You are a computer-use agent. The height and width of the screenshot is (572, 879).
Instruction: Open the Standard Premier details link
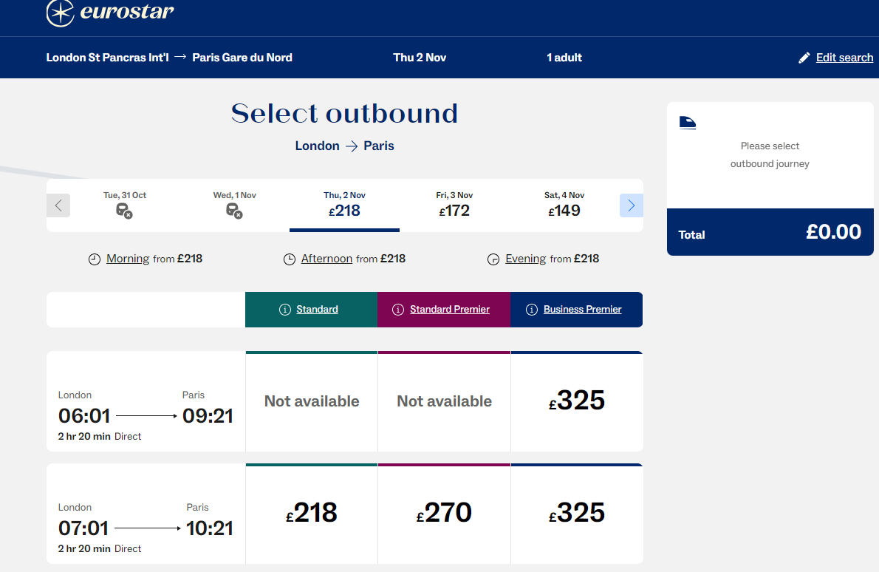450,309
